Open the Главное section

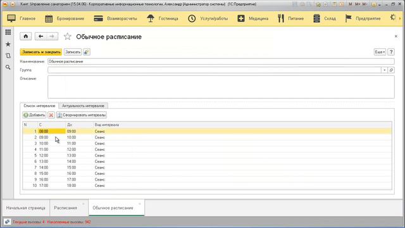tap(21, 18)
